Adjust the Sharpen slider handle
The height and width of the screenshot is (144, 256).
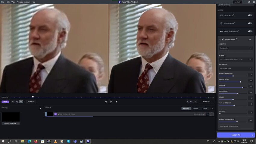point(242,88)
